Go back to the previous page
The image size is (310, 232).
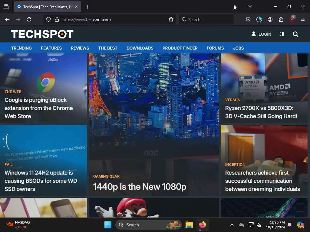[x=7, y=19]
